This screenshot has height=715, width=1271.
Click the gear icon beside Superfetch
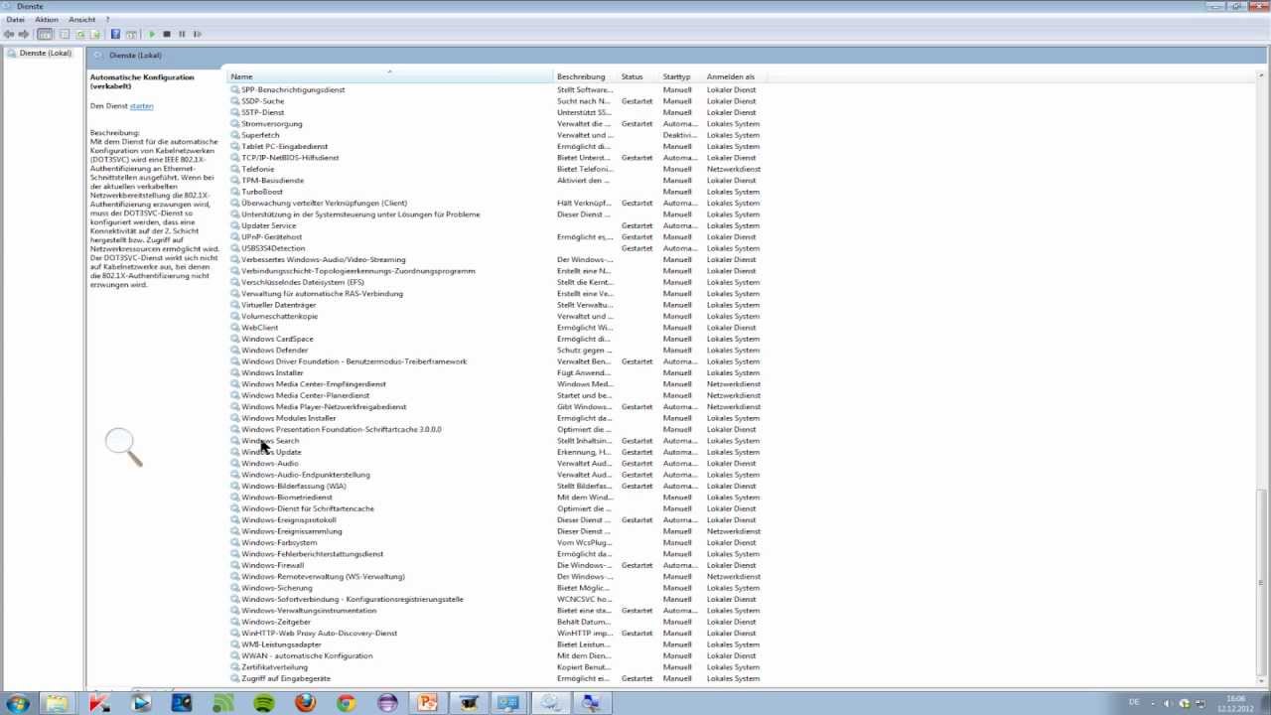[235, 135]
